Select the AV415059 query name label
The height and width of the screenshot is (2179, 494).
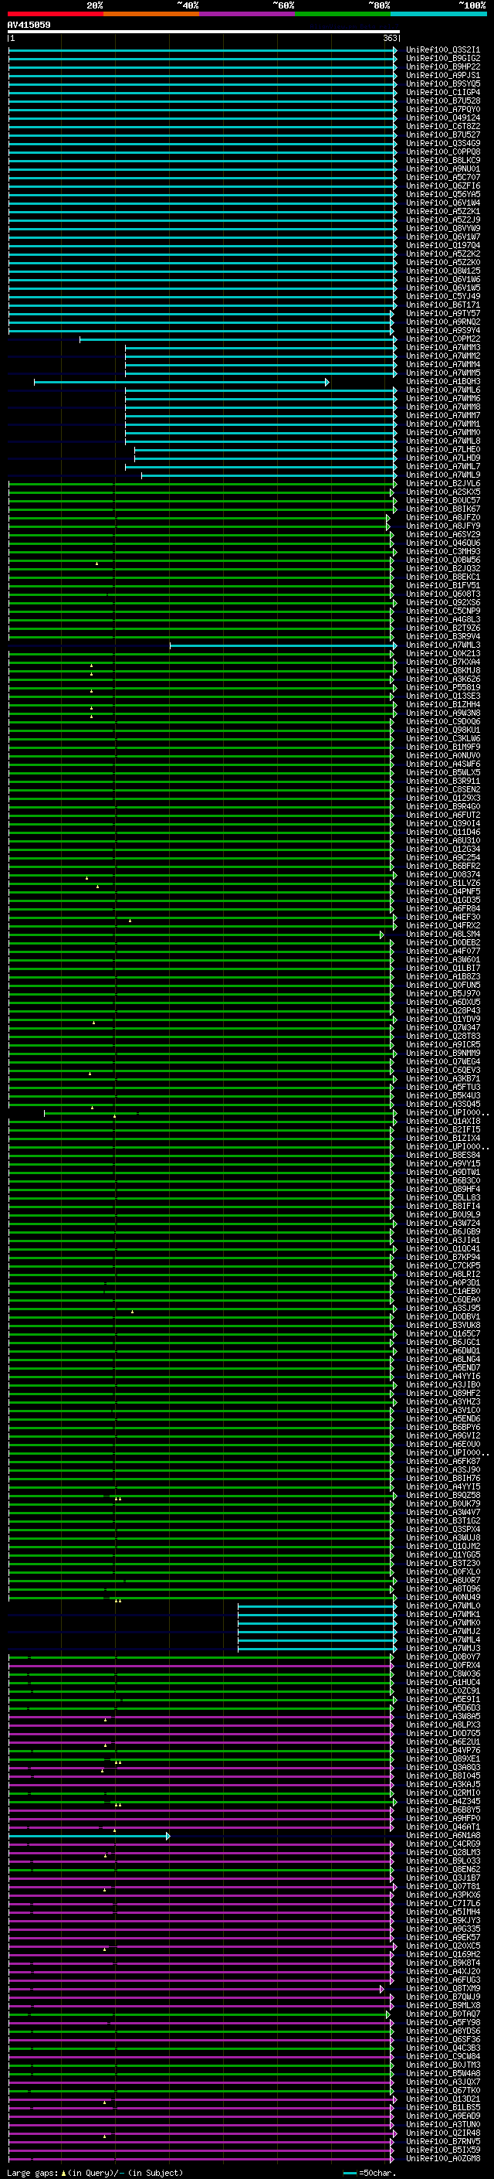pos(29,26)
